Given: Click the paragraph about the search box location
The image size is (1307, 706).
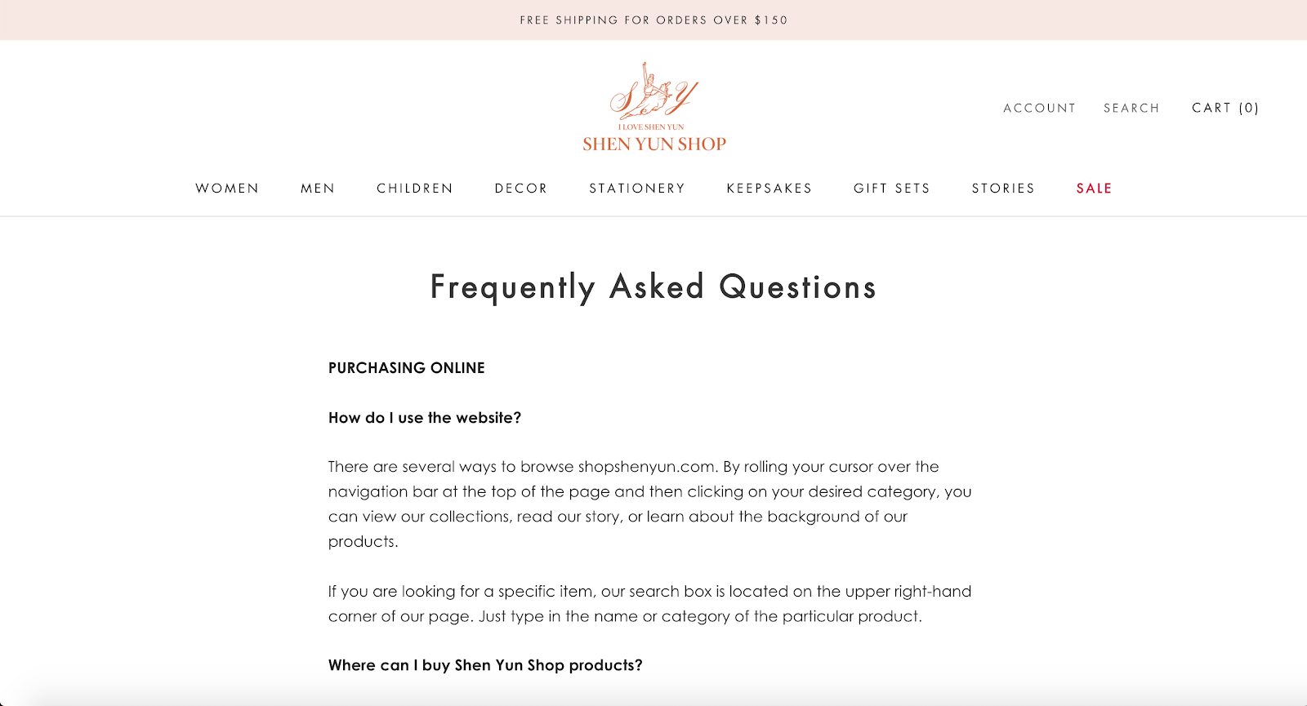Looking at the screenshot, I should (x=650, y=604).
